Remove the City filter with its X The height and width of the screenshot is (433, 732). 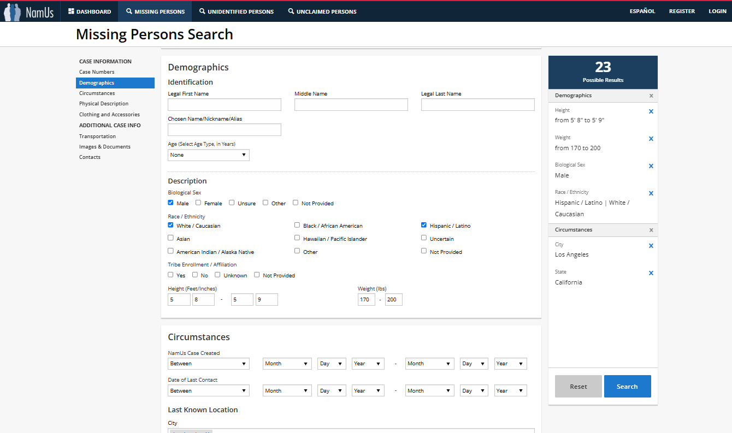tap(651, 246)
